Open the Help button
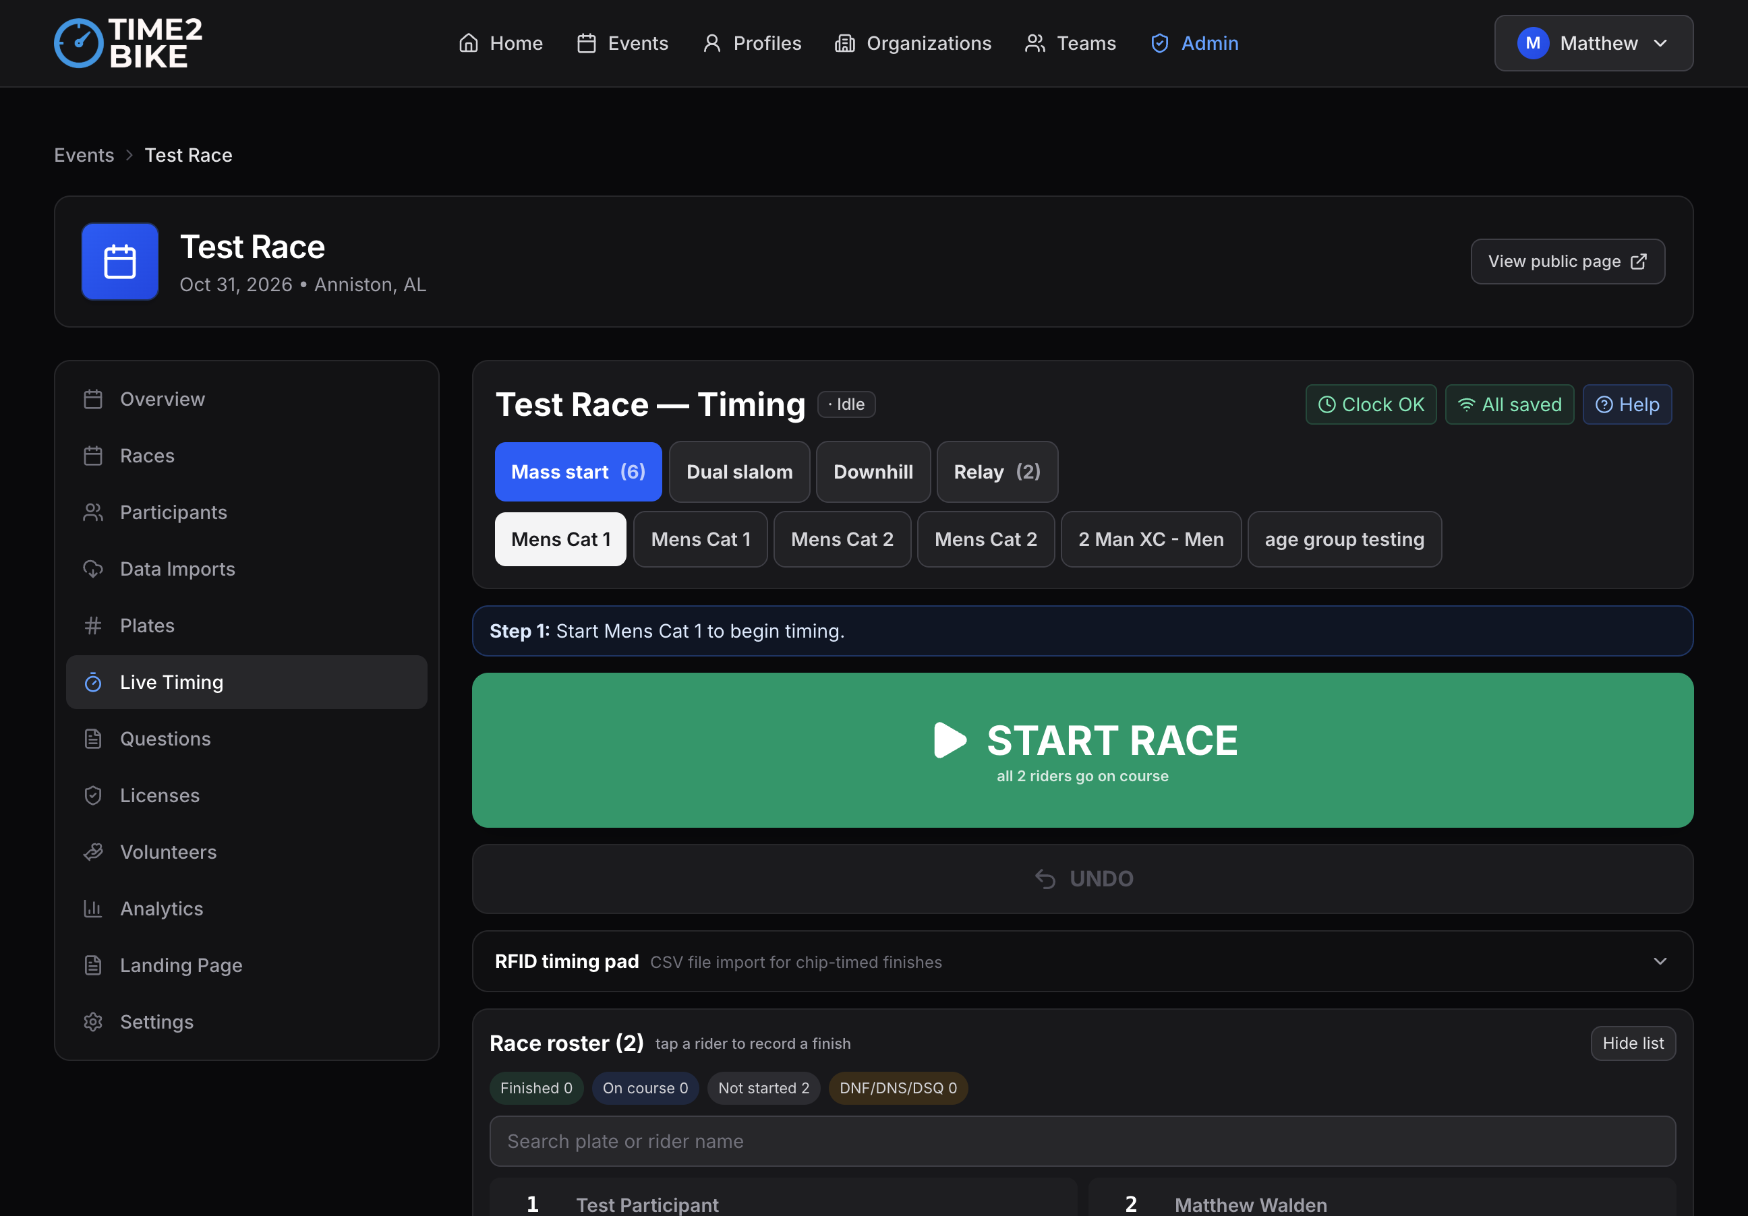Viewport: 1748px width, 1216px height. coord(1627,404)
